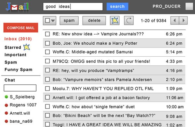Open the select dropdown arrow
Viewport: 195px width, 127px height.
click(53, 21)
